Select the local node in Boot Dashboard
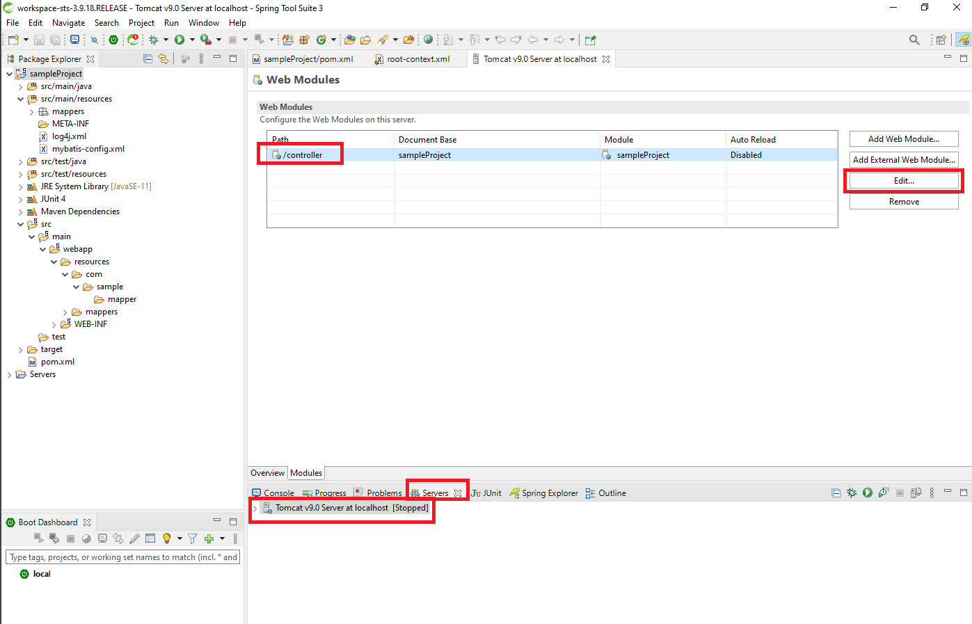This screenshot has height=624, width=972. pos(41,574)
